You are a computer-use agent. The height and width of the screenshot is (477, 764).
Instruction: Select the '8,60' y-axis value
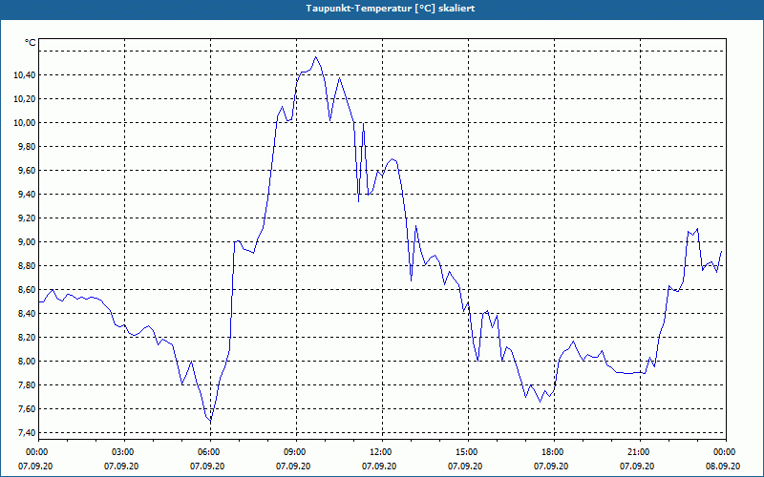[x=26, y=290]
